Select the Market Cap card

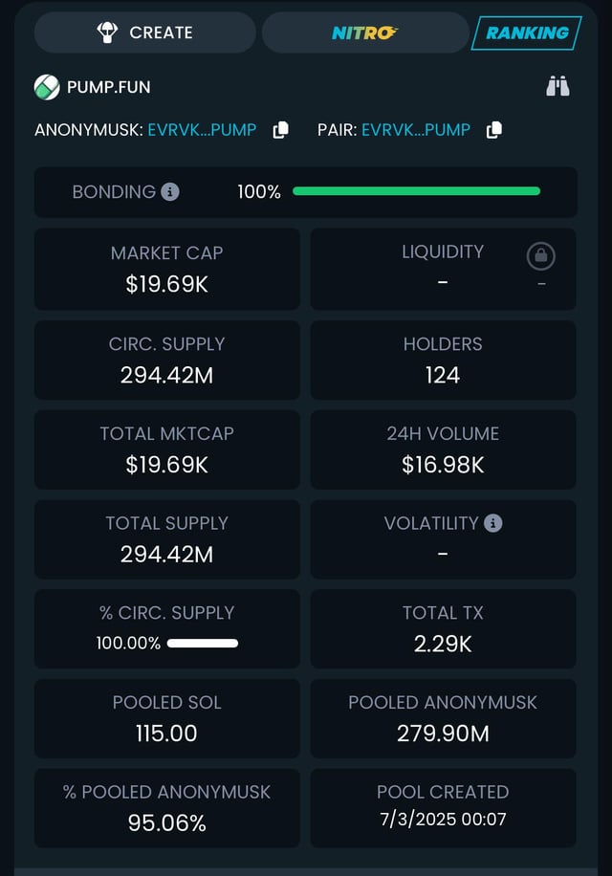pos(167,269)
